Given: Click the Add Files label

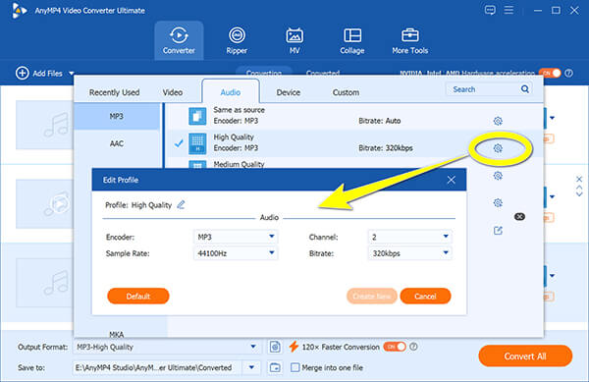Looking at the screenshot, I should [47, 74].
